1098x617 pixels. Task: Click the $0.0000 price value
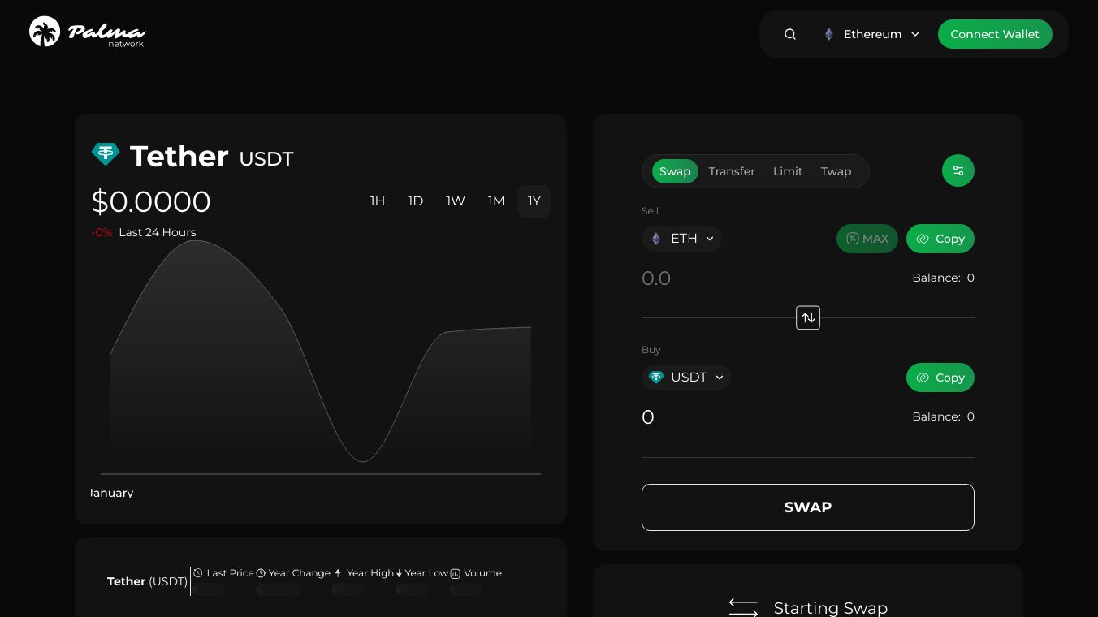pyautogui.click(x=151, y=201)
